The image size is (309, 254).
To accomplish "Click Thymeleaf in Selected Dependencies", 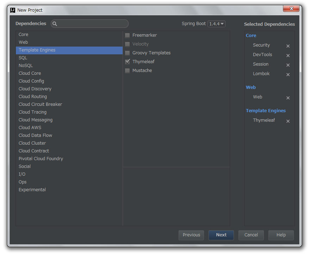I will pyautogui.click(x=264, y=120).
